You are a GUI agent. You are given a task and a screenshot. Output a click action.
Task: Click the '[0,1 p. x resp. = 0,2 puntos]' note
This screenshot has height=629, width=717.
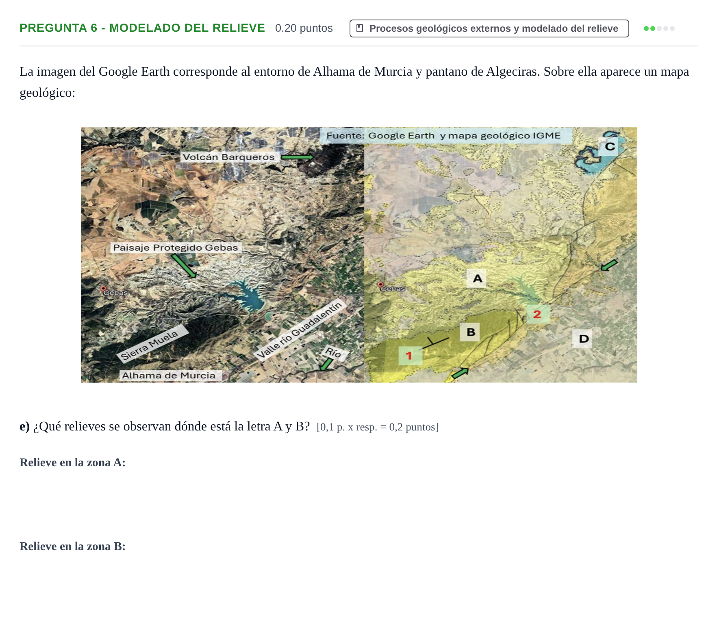coord(378,427)
